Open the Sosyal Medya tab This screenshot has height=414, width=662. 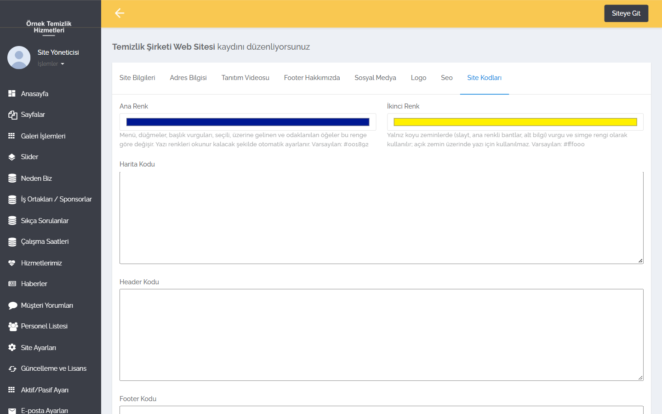376,78
